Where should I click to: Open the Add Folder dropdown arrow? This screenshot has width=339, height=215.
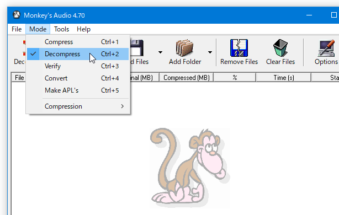point(210,52)
